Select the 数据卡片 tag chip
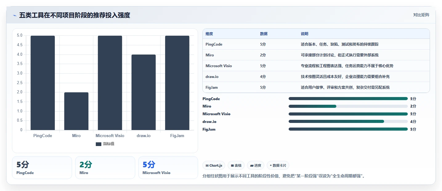 pos(278,165)
